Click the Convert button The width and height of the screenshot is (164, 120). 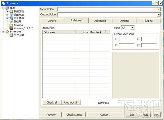tap(105, 115)
